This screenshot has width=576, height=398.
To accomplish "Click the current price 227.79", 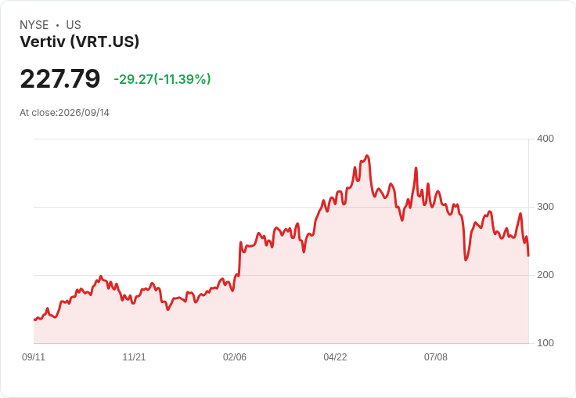I will tap(60, 78).
